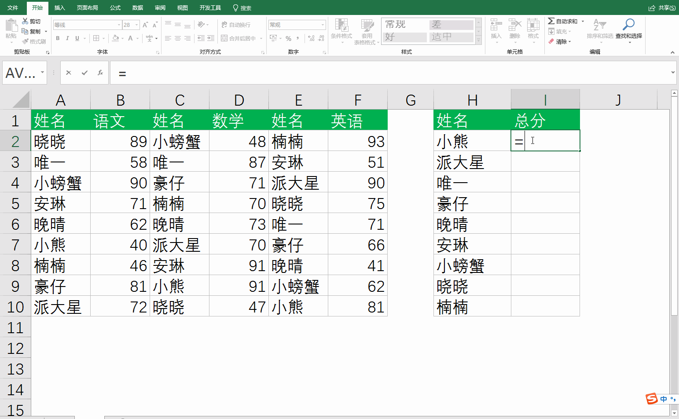Confirm the formula with the check mark
679x419 pixels.
click(x=84, y=73)
